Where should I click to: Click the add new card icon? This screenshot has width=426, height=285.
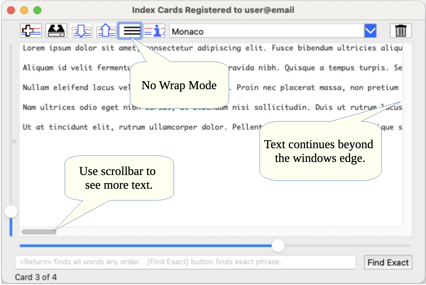coord(31,31)
